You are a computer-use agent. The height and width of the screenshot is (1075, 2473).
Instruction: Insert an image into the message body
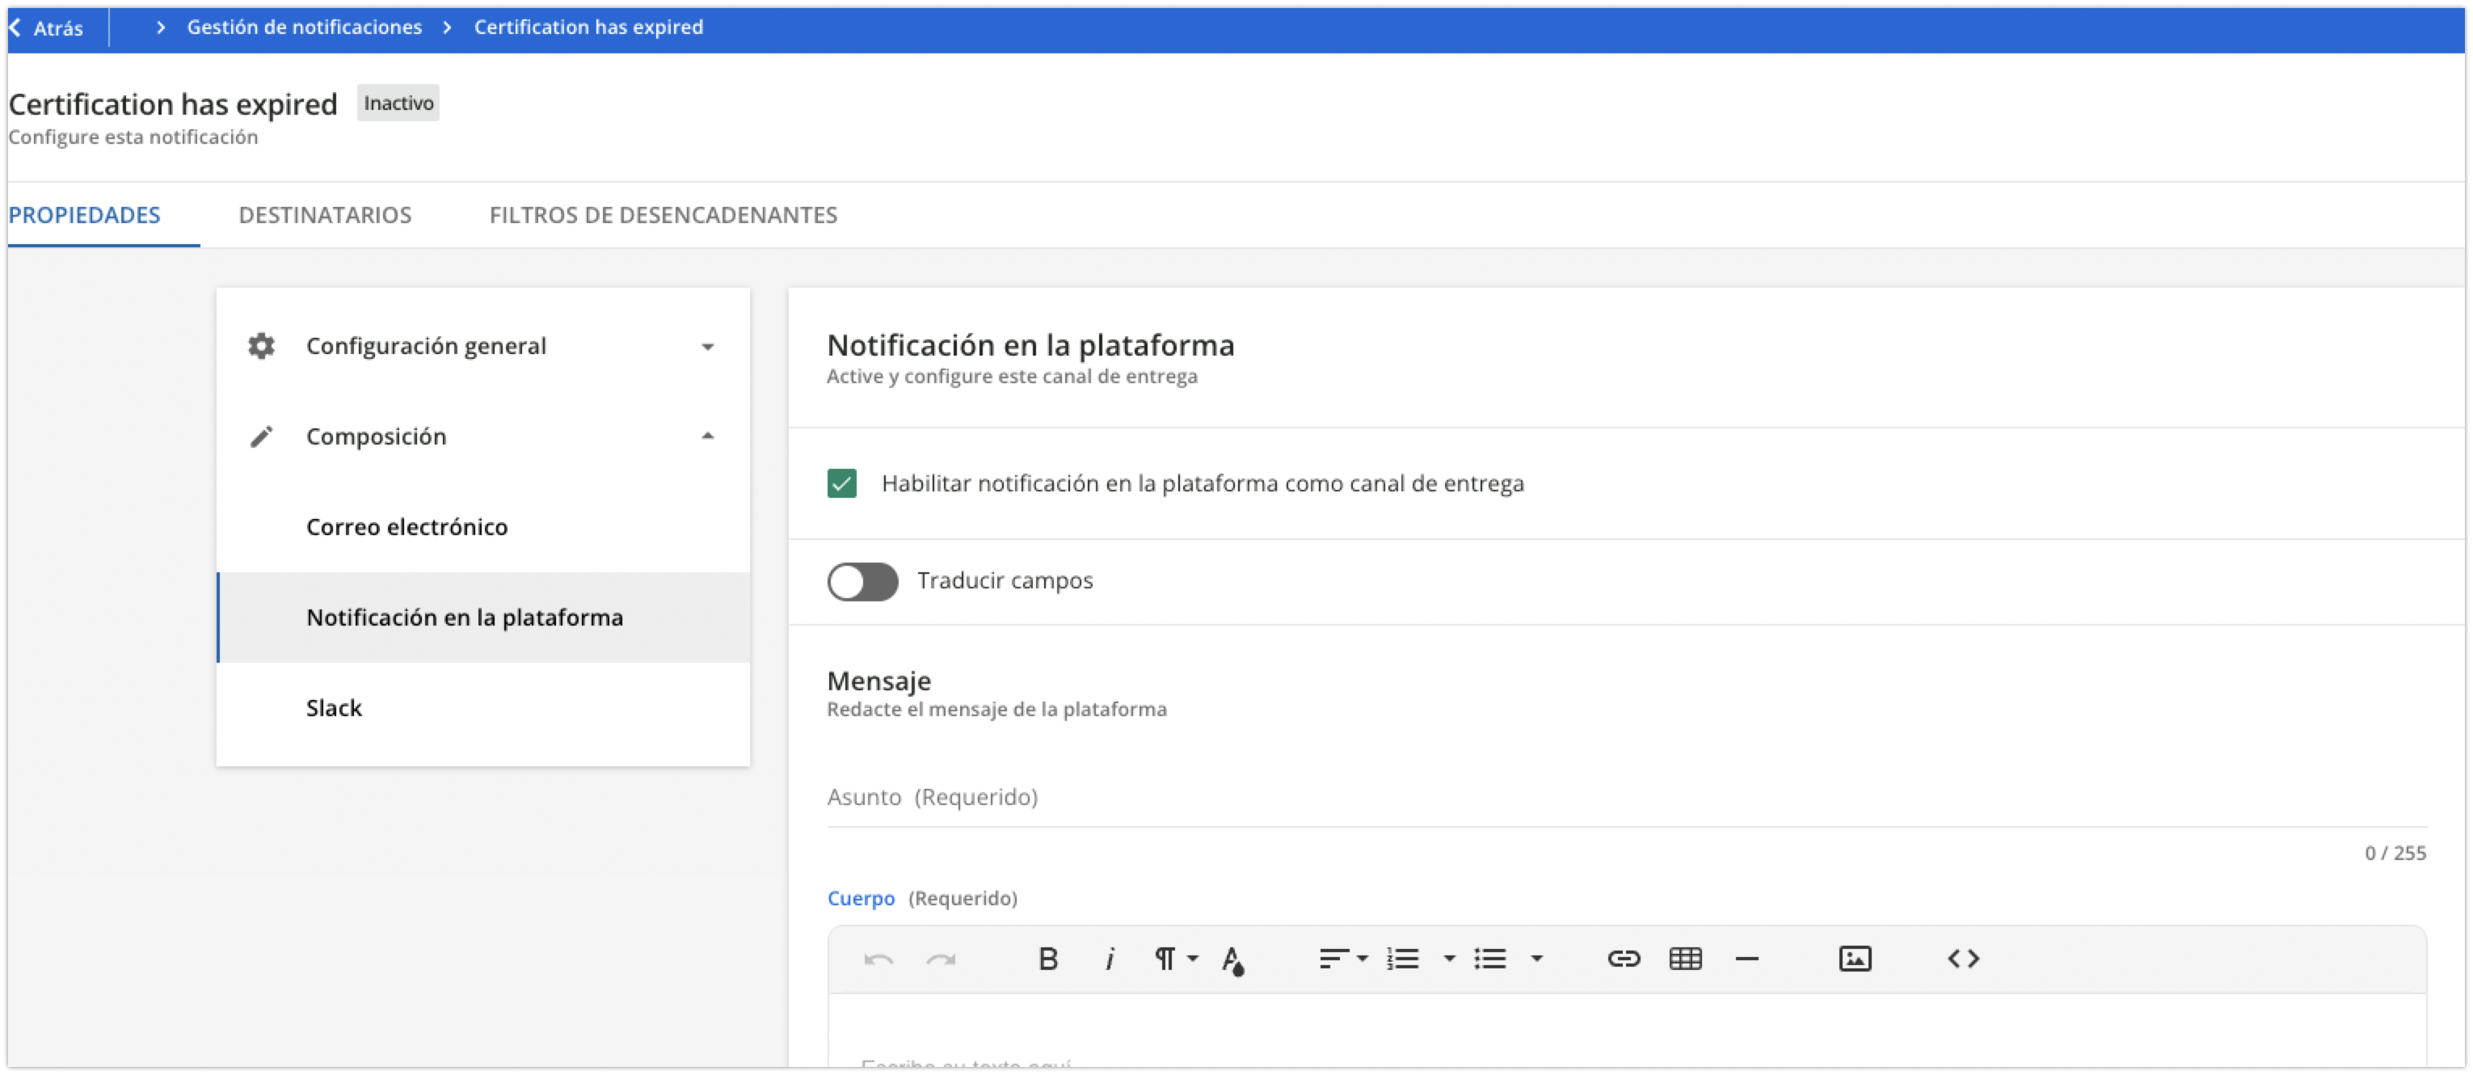click(x=1856, y=958)
